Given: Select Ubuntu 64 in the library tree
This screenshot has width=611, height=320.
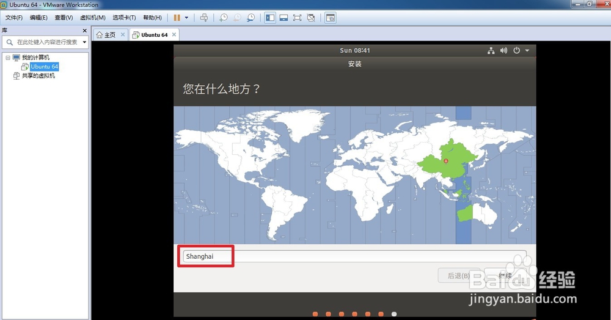Looking at the screenshot, I should 45,66.
